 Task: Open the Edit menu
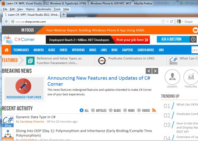click(12, 9)
